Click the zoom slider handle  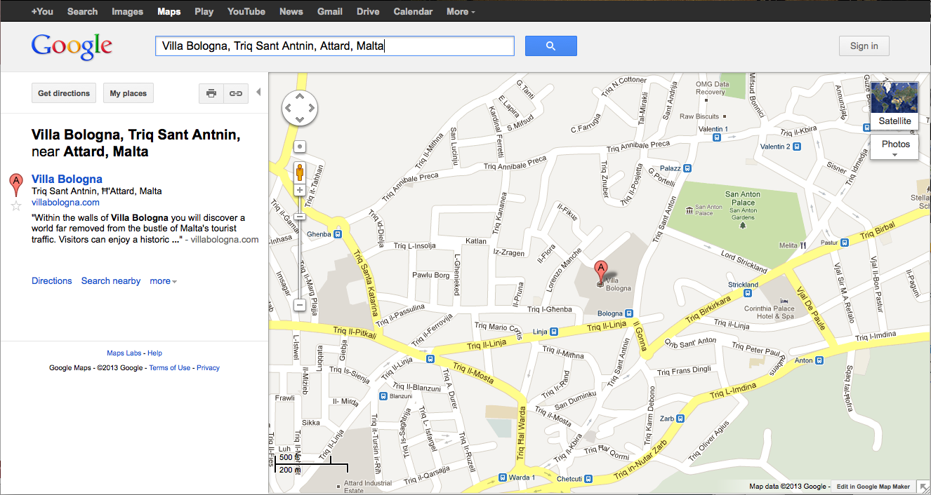click(x=300, y=217)
